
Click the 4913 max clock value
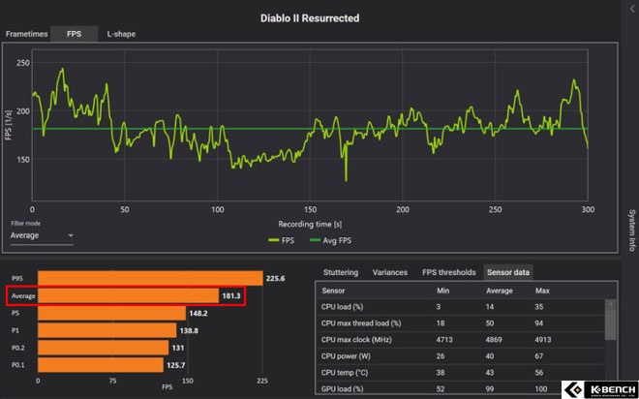click(x=543, y=340)
